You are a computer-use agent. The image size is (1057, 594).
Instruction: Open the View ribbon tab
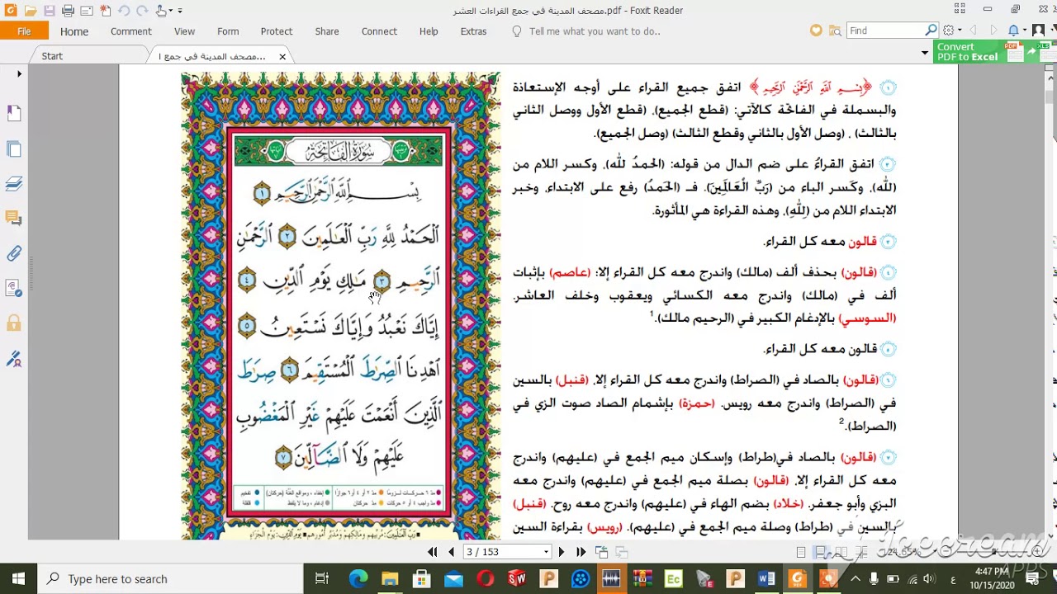(x=184, y=31)
